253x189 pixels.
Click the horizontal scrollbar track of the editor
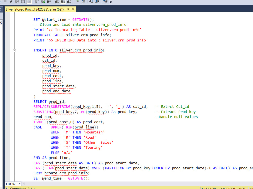[139, 184]
